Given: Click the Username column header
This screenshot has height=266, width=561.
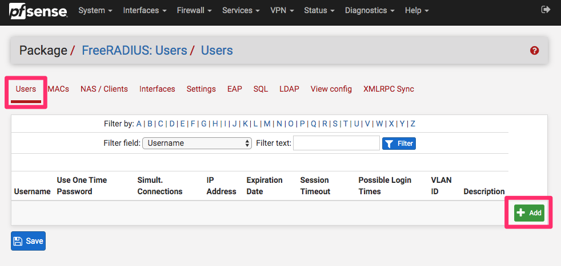Looking at the screenshot, I should [32, 191].
